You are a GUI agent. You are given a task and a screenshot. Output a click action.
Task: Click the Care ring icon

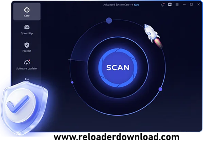click(27, 10)
